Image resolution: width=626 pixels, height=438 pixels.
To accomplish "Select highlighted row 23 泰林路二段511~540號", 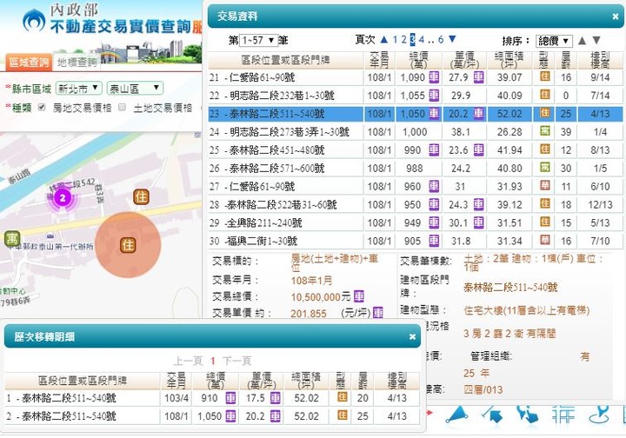I will coord(416,114).
